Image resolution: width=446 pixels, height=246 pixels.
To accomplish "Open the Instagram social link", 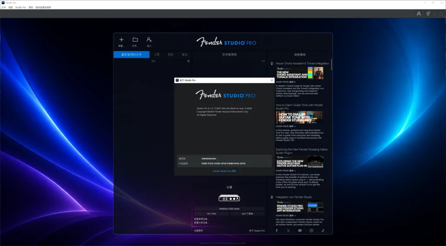I will click(311, 230).
